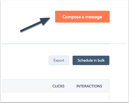This screenshot has height=103, width=129.
Task: Click the word message on the orange button
Action: (x=94, y=17)
